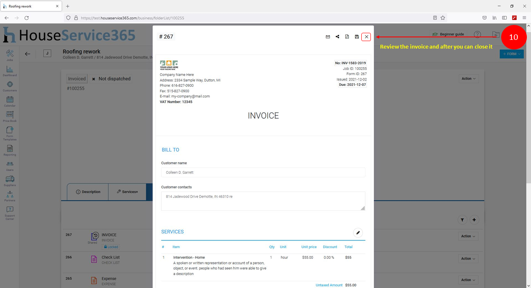The image size is (531, 288).
Task: Click the J avatar box beside the job title
Action: click(47, 54)
